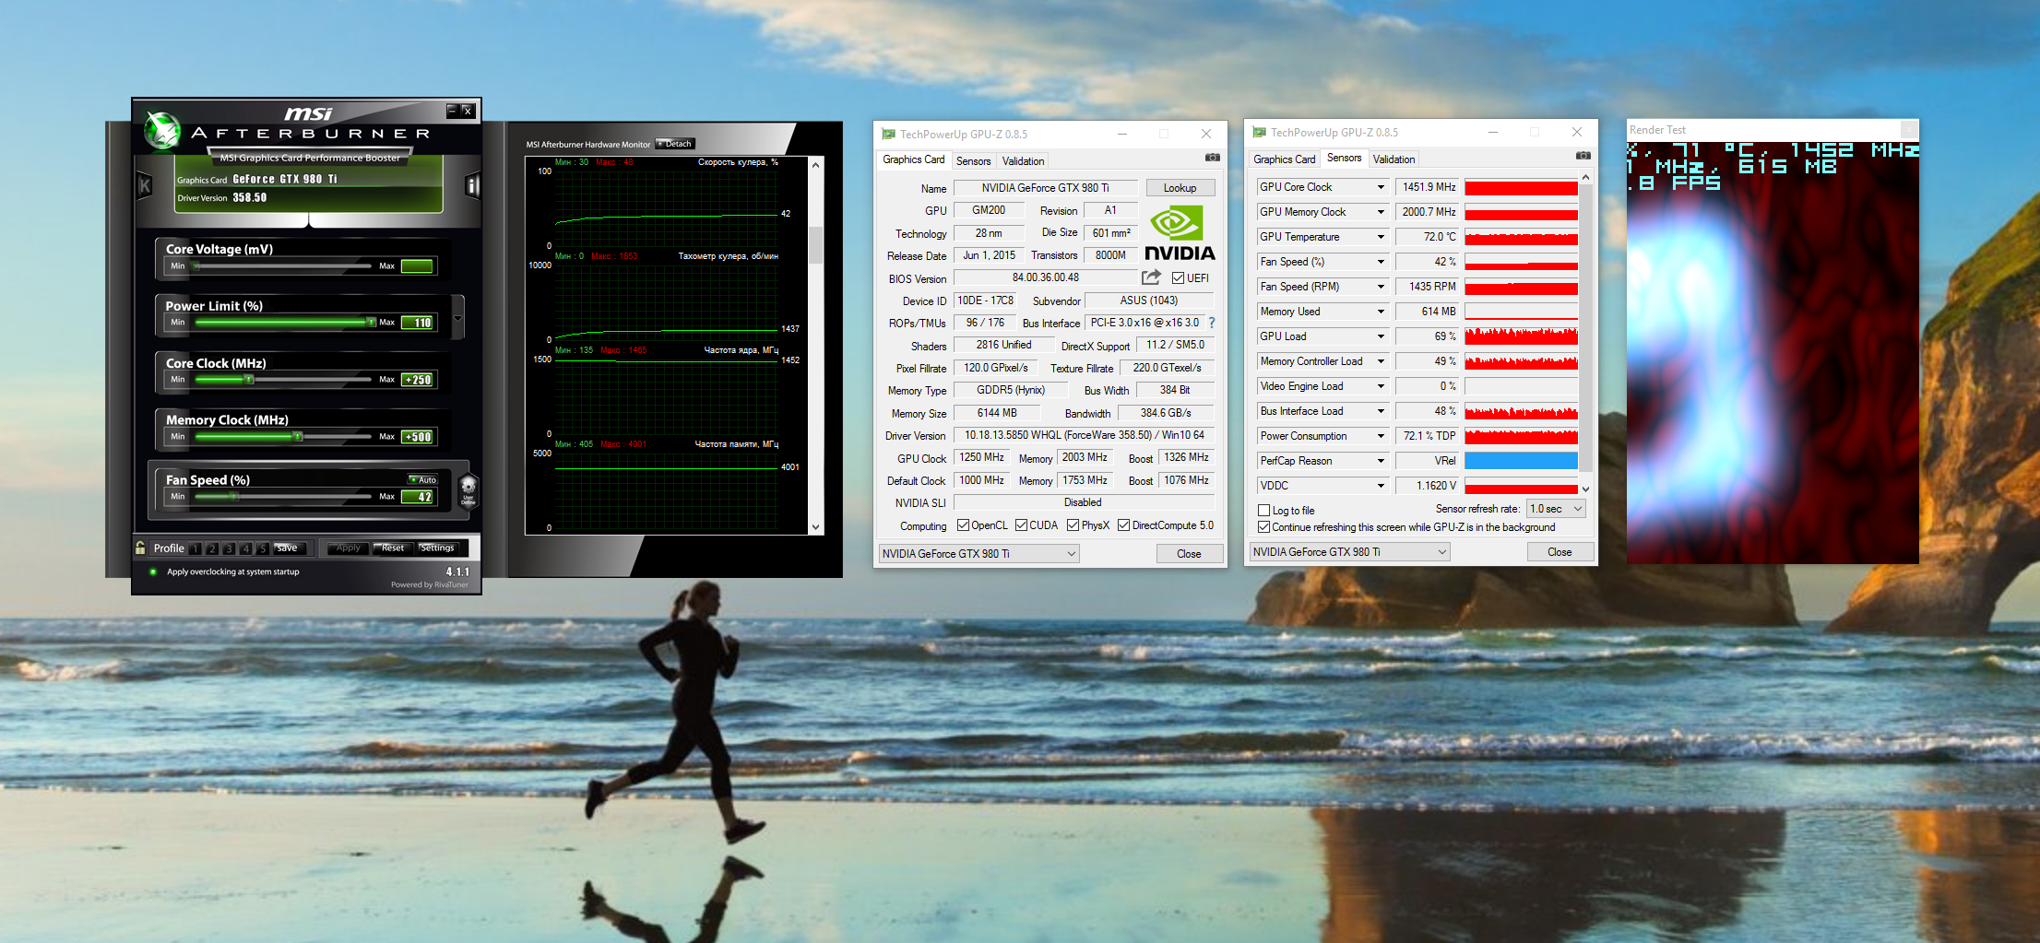Switch to Graphics Card tab in the Sensors GPU-Z window
The image size is (2040, 943).
point(1284,159)
